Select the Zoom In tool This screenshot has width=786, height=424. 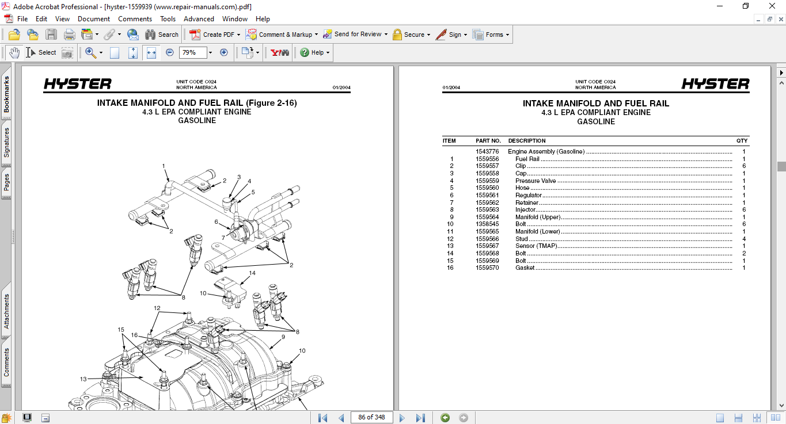pyautogui.click(x=90, y=52)
